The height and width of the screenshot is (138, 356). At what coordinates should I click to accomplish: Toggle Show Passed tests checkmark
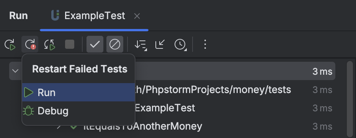[95, 44]
